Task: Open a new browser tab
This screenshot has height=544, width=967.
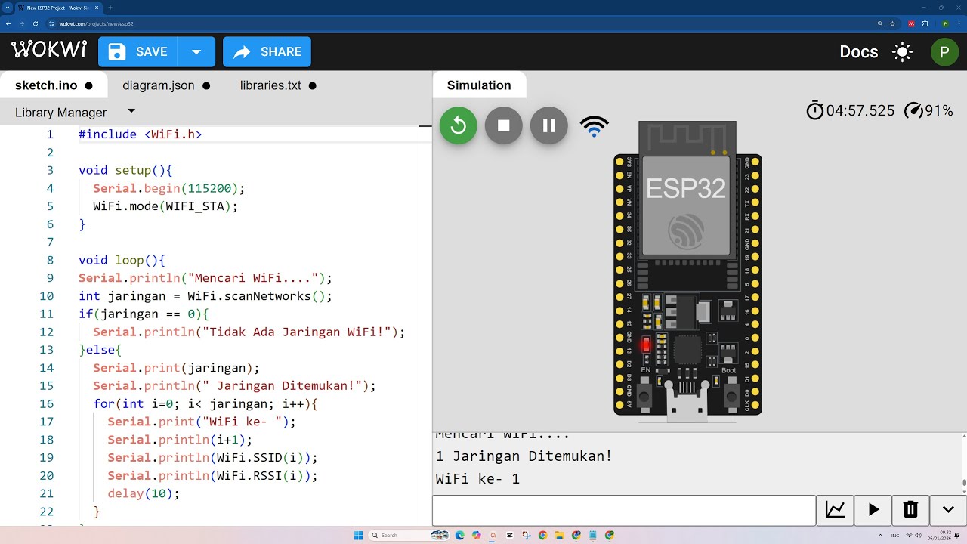Action: point(110,8)
